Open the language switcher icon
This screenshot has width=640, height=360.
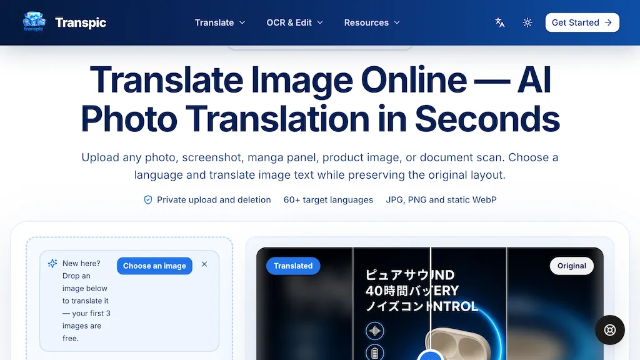pos(499,22)
